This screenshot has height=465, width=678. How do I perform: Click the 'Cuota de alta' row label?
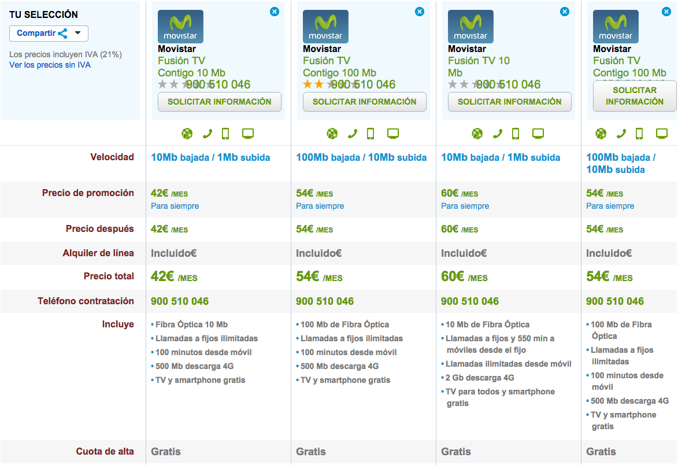pyautogui.click(x=105, y=452)
